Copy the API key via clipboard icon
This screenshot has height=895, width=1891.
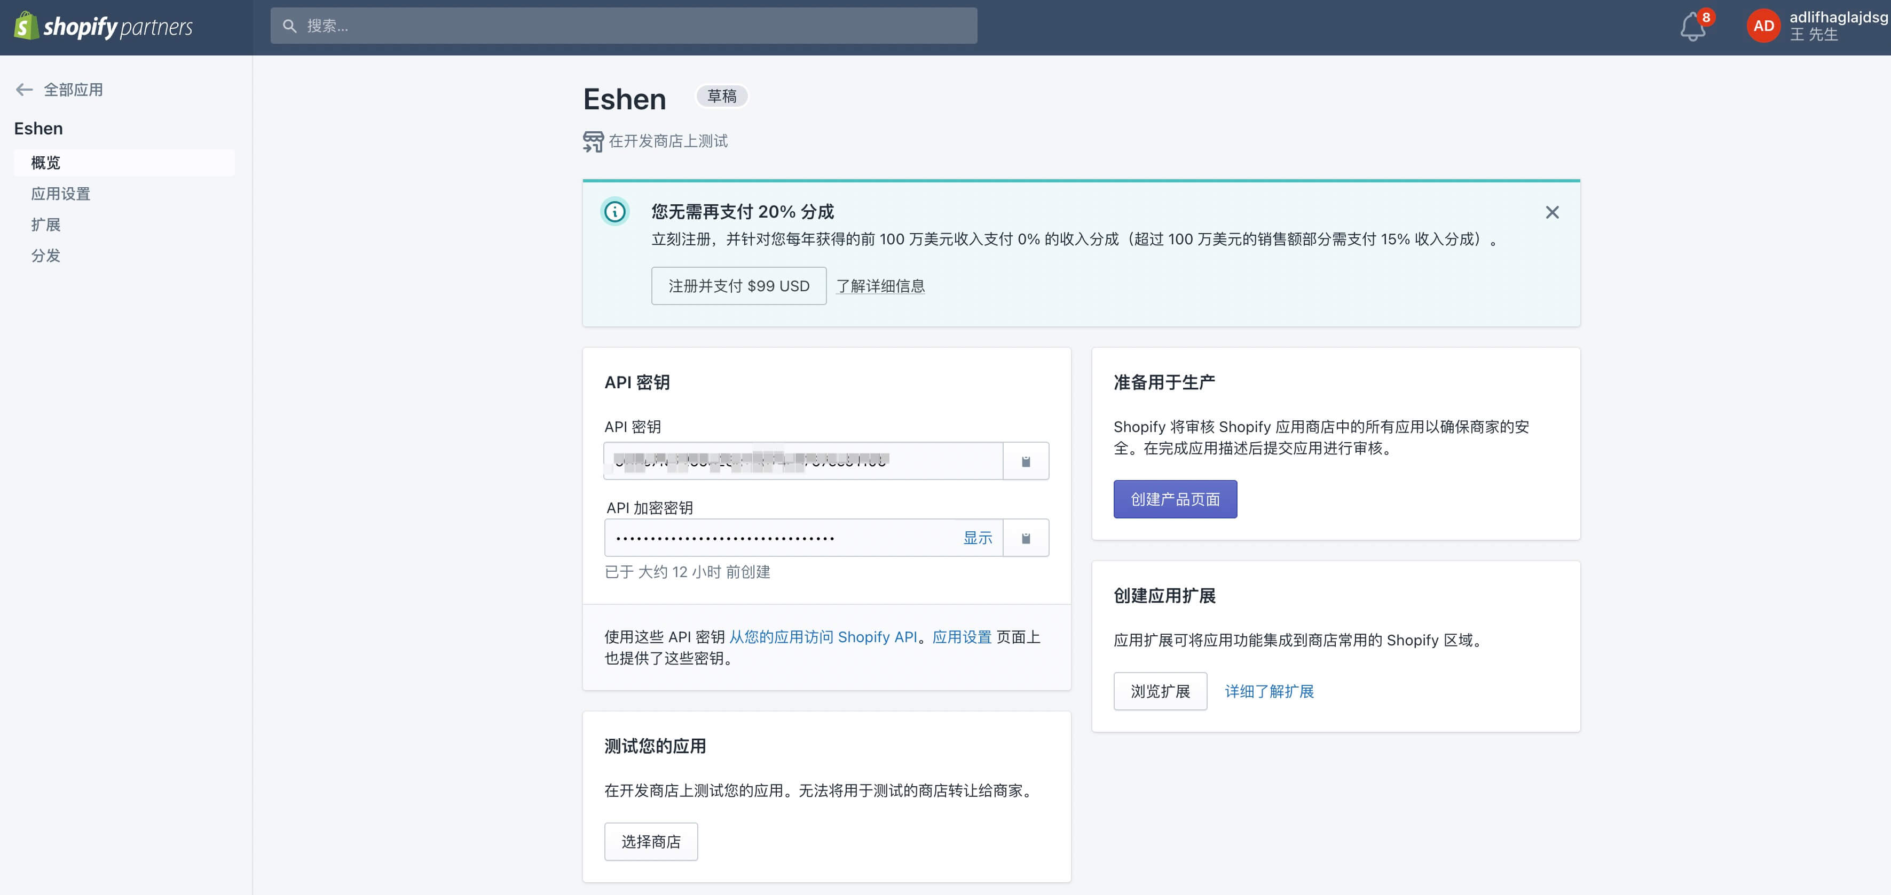1026,461
